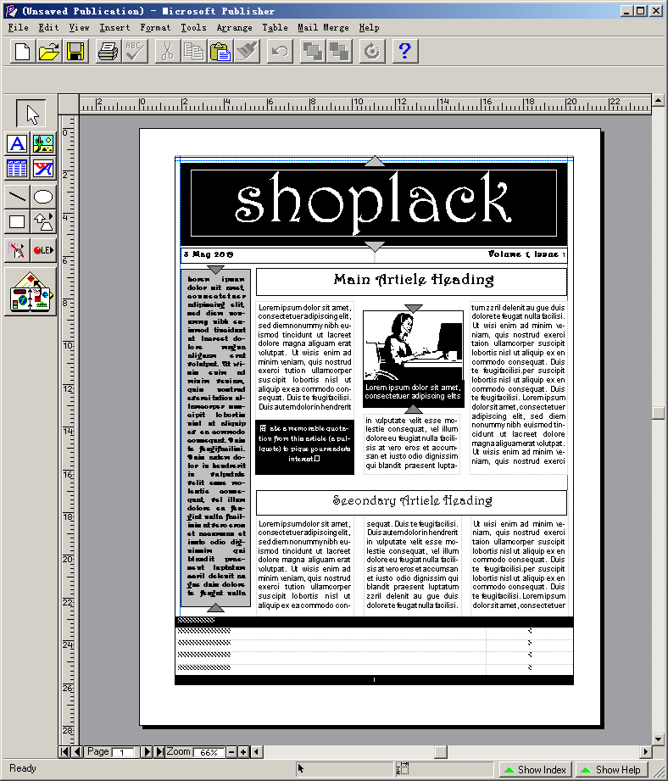This screenshot has width=668, height=781.
Task: Click the zoom in plus button
Action: (243, 752)
